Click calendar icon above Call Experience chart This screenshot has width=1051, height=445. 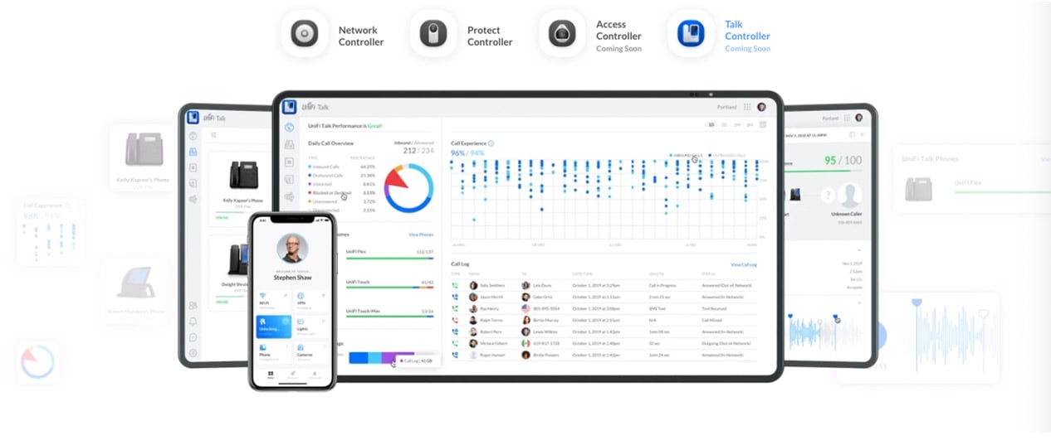coord(762,125)
